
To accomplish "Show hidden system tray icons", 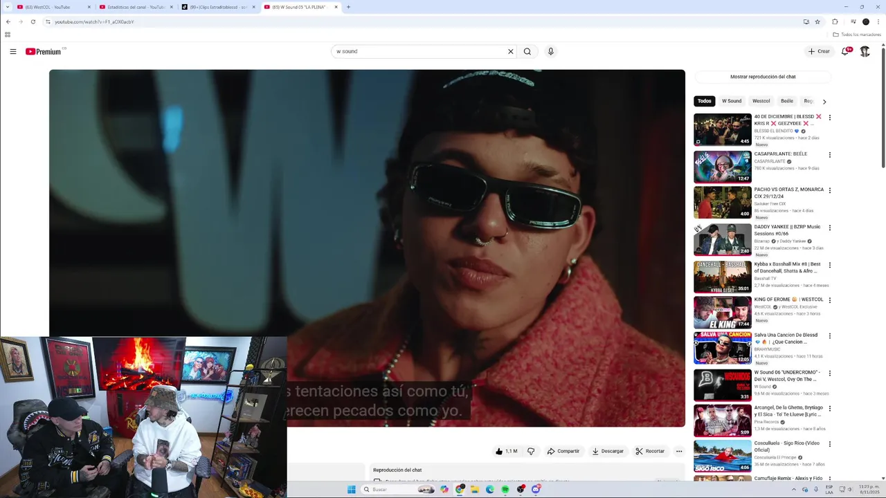I will pyautogui.click(x=794, y=489).
